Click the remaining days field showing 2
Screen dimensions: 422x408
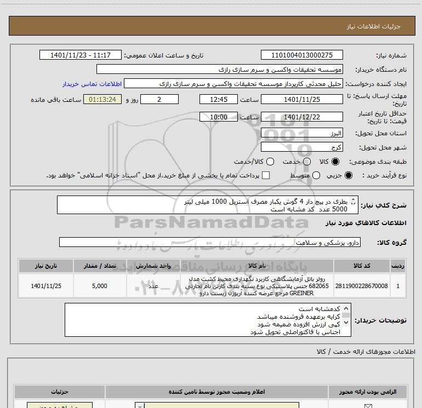point(159,99)
